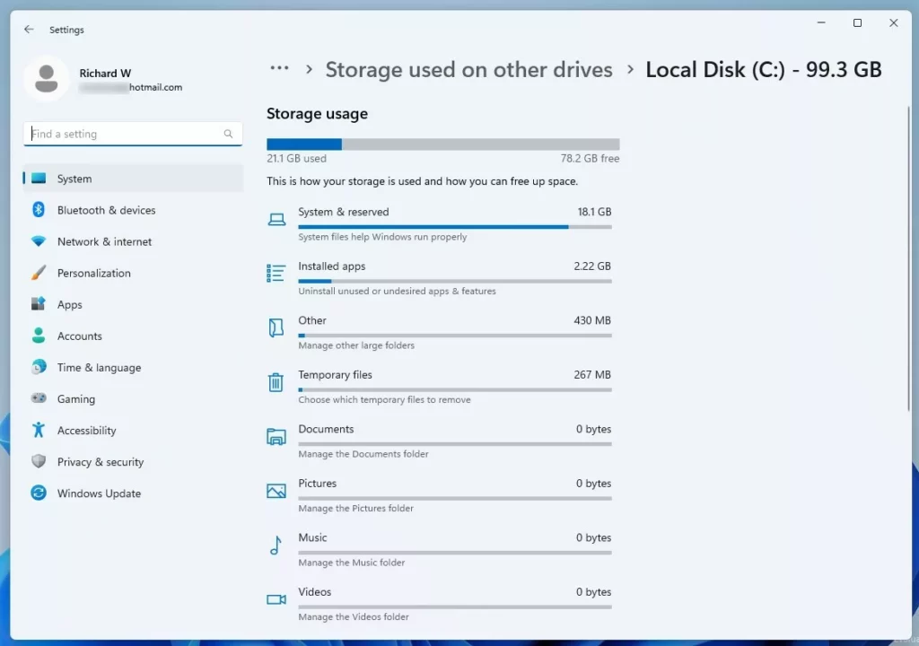Click the Videos camera icon
919x646 pixels.
pos(276,599)
